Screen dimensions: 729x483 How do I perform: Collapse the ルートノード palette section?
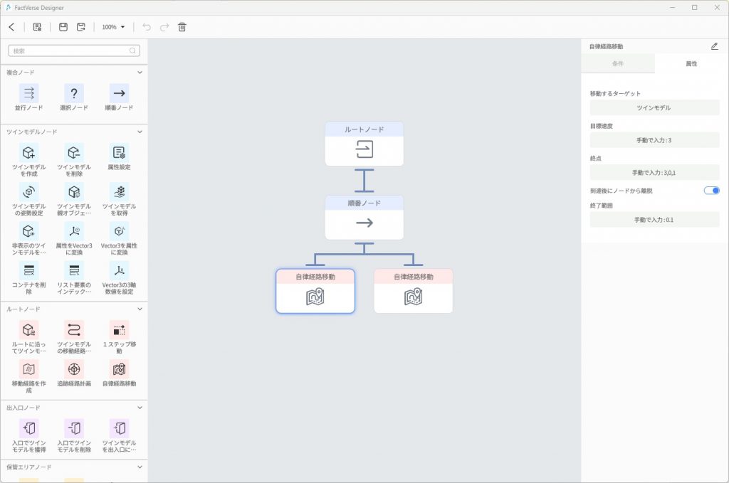coord(140,309)
